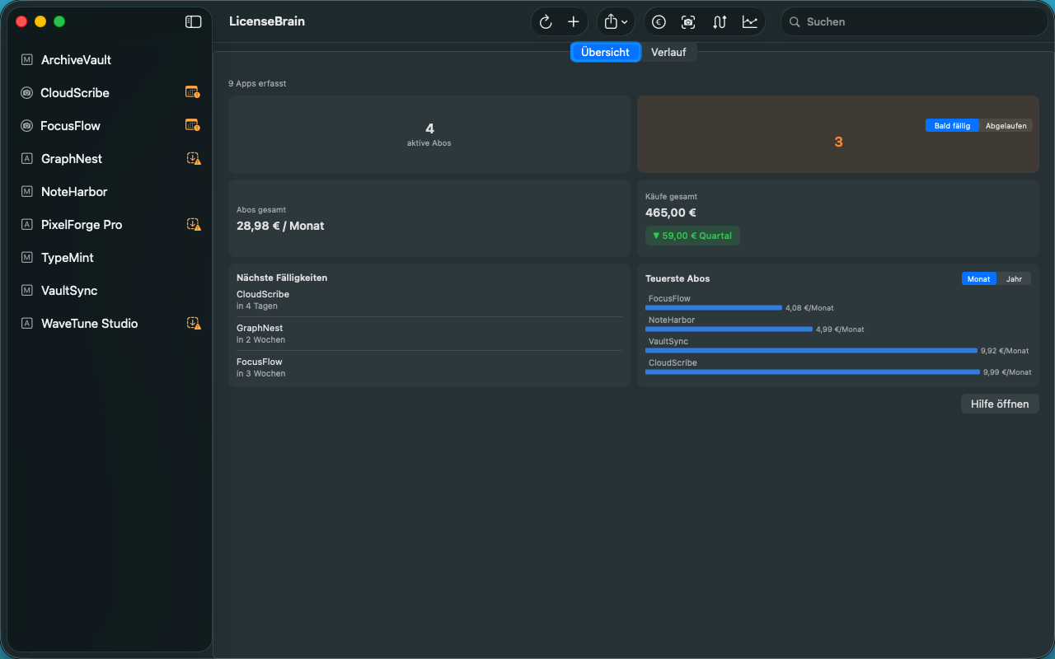Switch to the Übersicht tab
Image resolution: width=1055 pixels, height=659 pixels.
pyautogui.click(x=605, y=52)
